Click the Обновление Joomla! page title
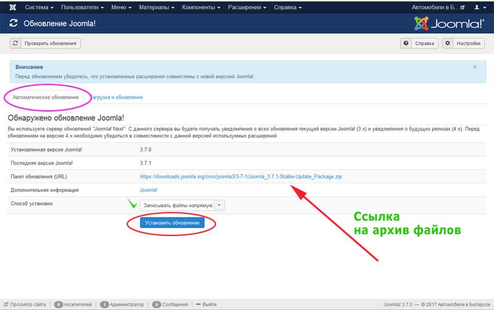The height and width of the screenshot is (310, 494). 59,23
